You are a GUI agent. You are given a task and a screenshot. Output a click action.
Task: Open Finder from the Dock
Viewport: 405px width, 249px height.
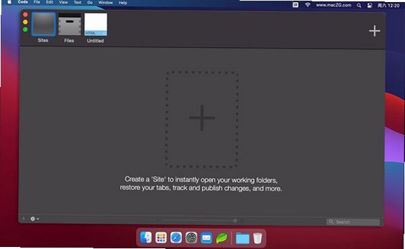(146, 238)
